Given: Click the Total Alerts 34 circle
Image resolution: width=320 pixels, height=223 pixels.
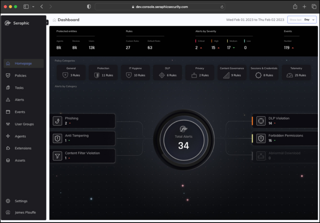Looking at the screenshot, I should pos(184,140).
